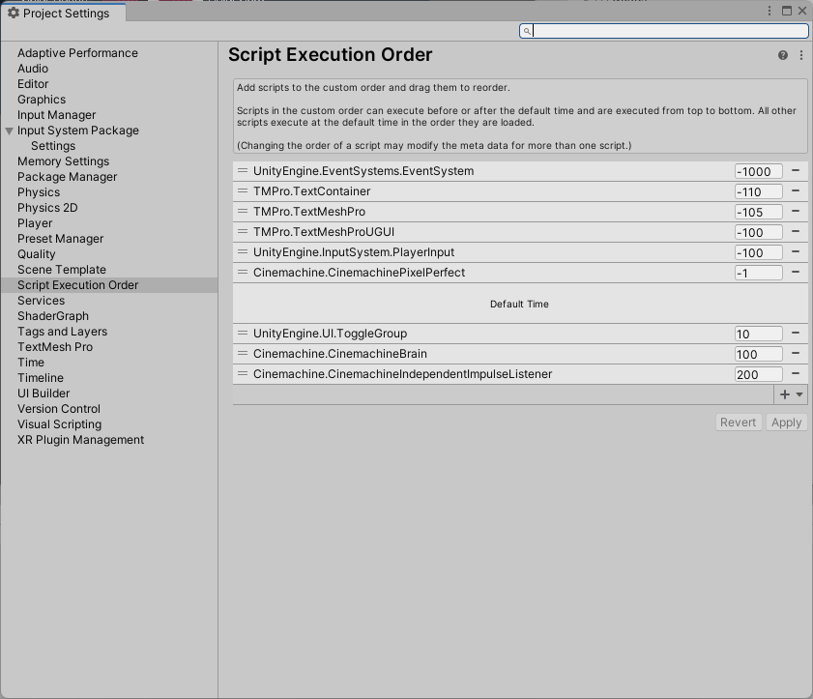Open the UI Builder settings
Viewport: 813px width, 699px height.
44,393
